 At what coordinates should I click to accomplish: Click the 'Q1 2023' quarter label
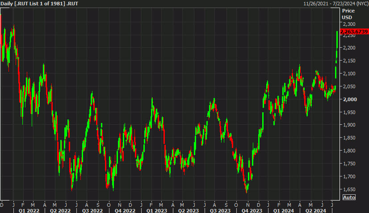pos(156,210)
